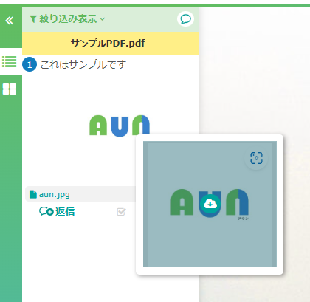Click the numbered comment badge 1
Image resolution: width=310 pixels, height=302 pixels.
30,64
